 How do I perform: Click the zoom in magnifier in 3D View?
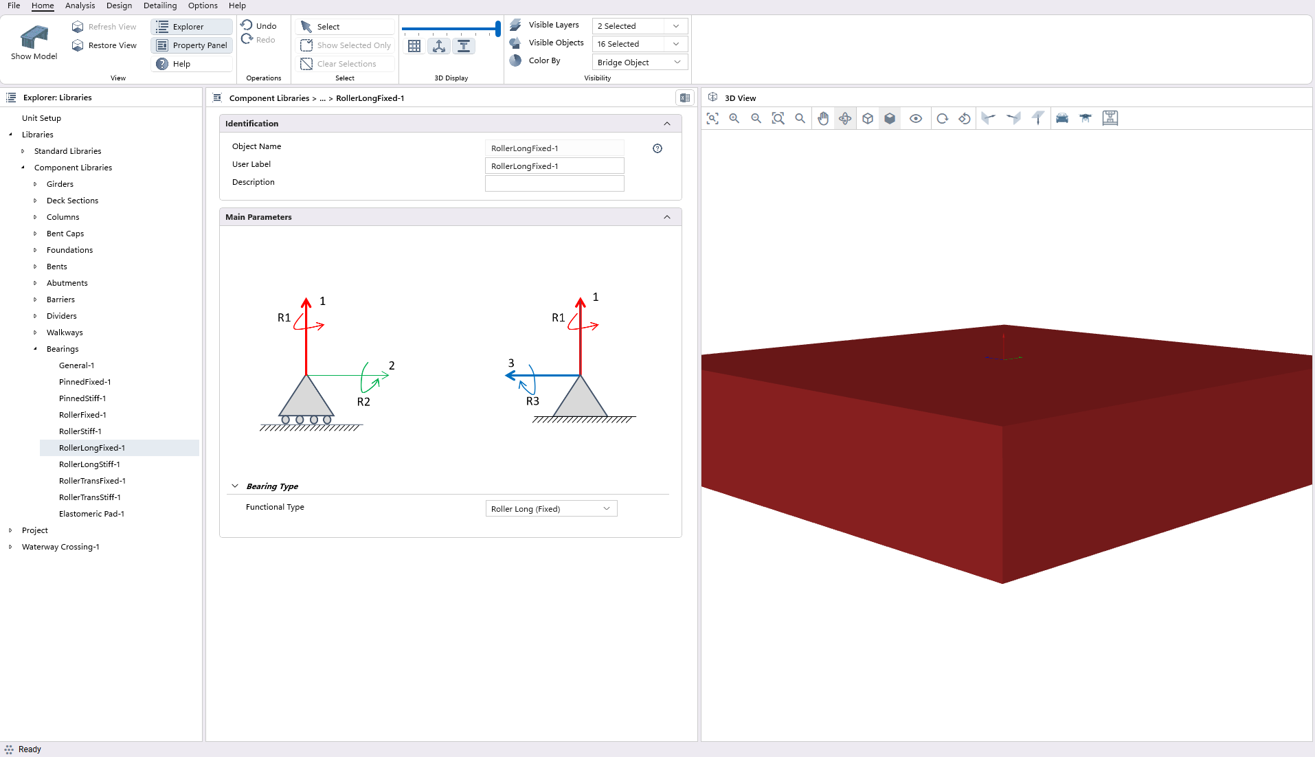734,118
